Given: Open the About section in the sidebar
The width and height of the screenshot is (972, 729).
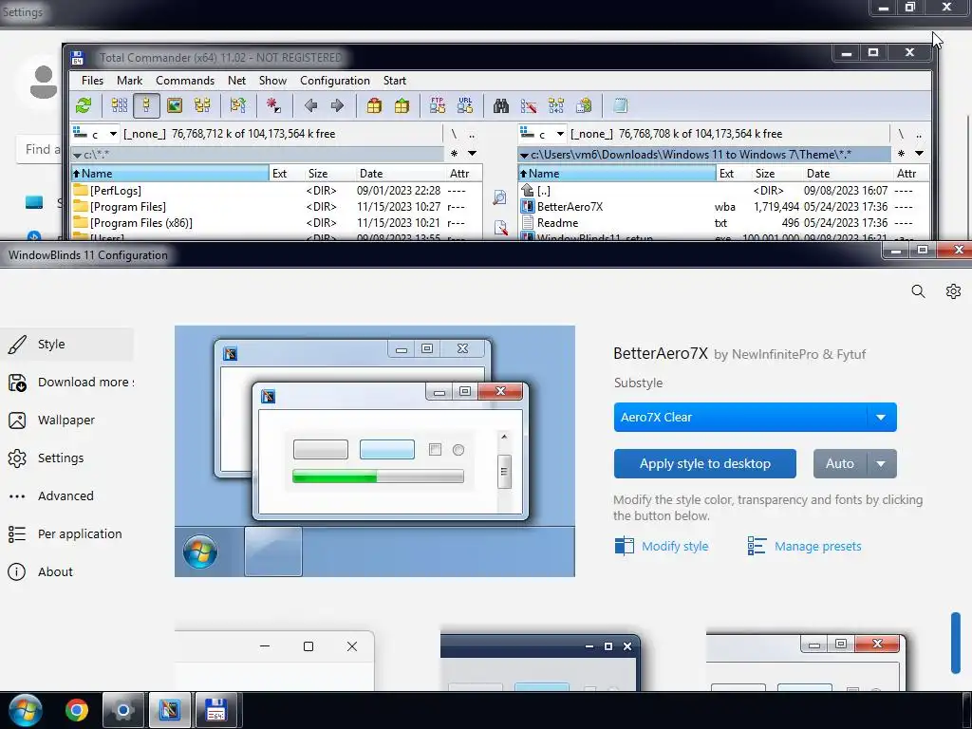Looking at the screenshot, I should pos(66,571).
